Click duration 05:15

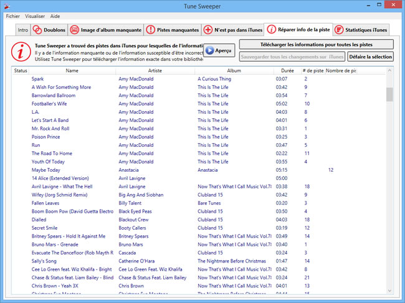(282, 170)
